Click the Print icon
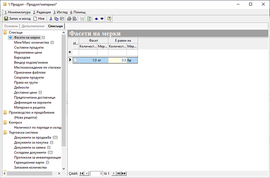Screen dimensions: 270x178 [69, 19]
